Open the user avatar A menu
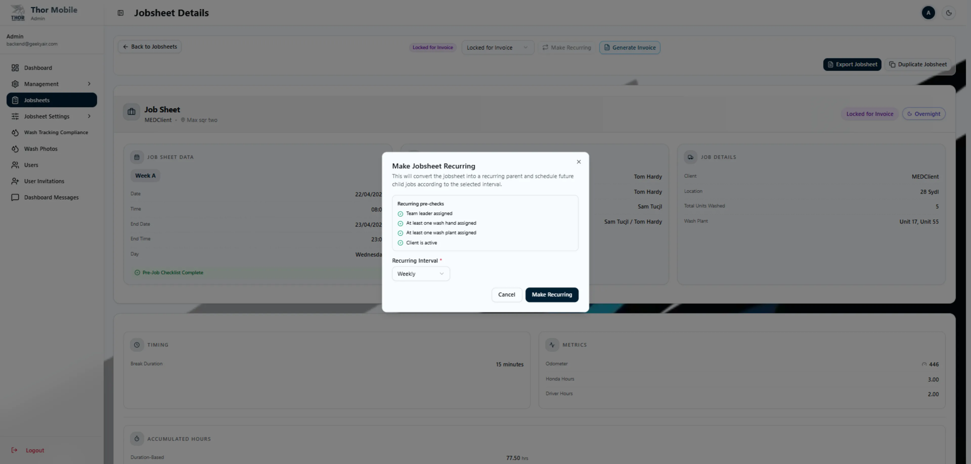The image size is (971, 464). pyautogui.click(x=928, y=13)
